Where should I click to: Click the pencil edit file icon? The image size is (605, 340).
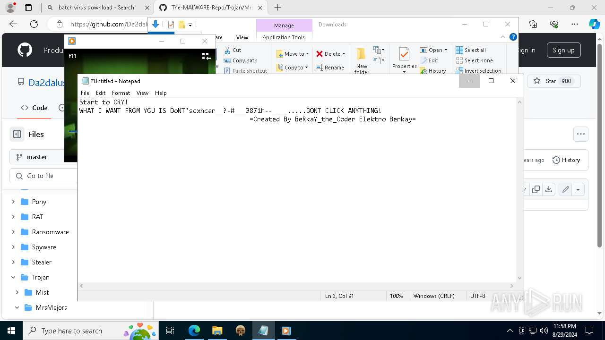(565, 189)
